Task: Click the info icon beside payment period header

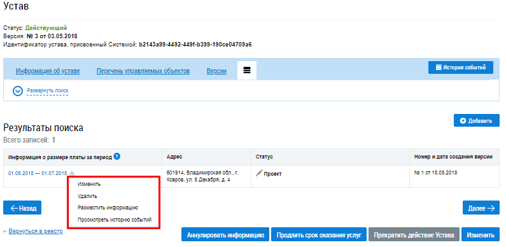Action: click(x=117, y=157)
